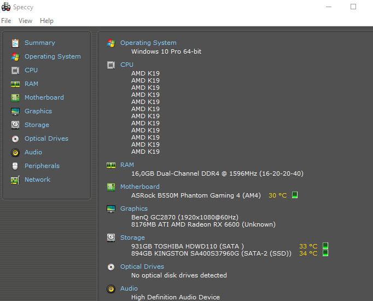This screenshot has width=373, height=301.
Task: Maximize the Speccy window
Action: pos(353,7)
